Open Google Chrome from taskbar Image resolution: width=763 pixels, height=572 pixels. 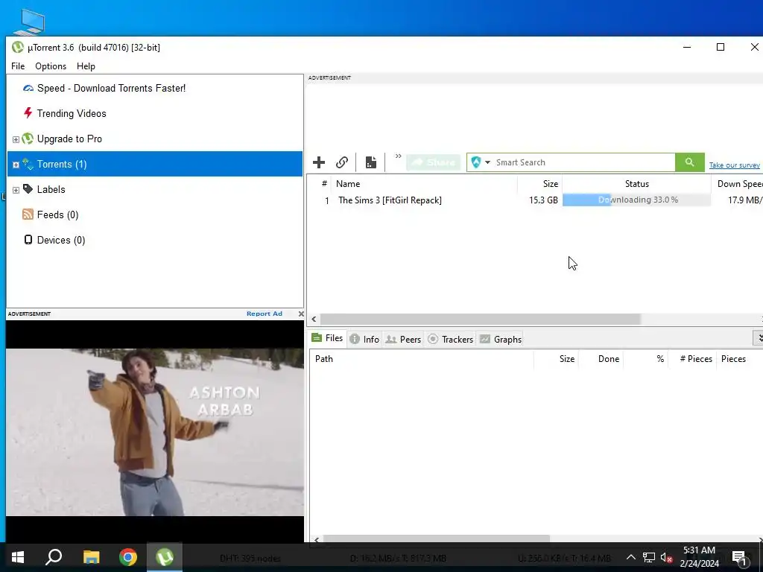[128, 557]
